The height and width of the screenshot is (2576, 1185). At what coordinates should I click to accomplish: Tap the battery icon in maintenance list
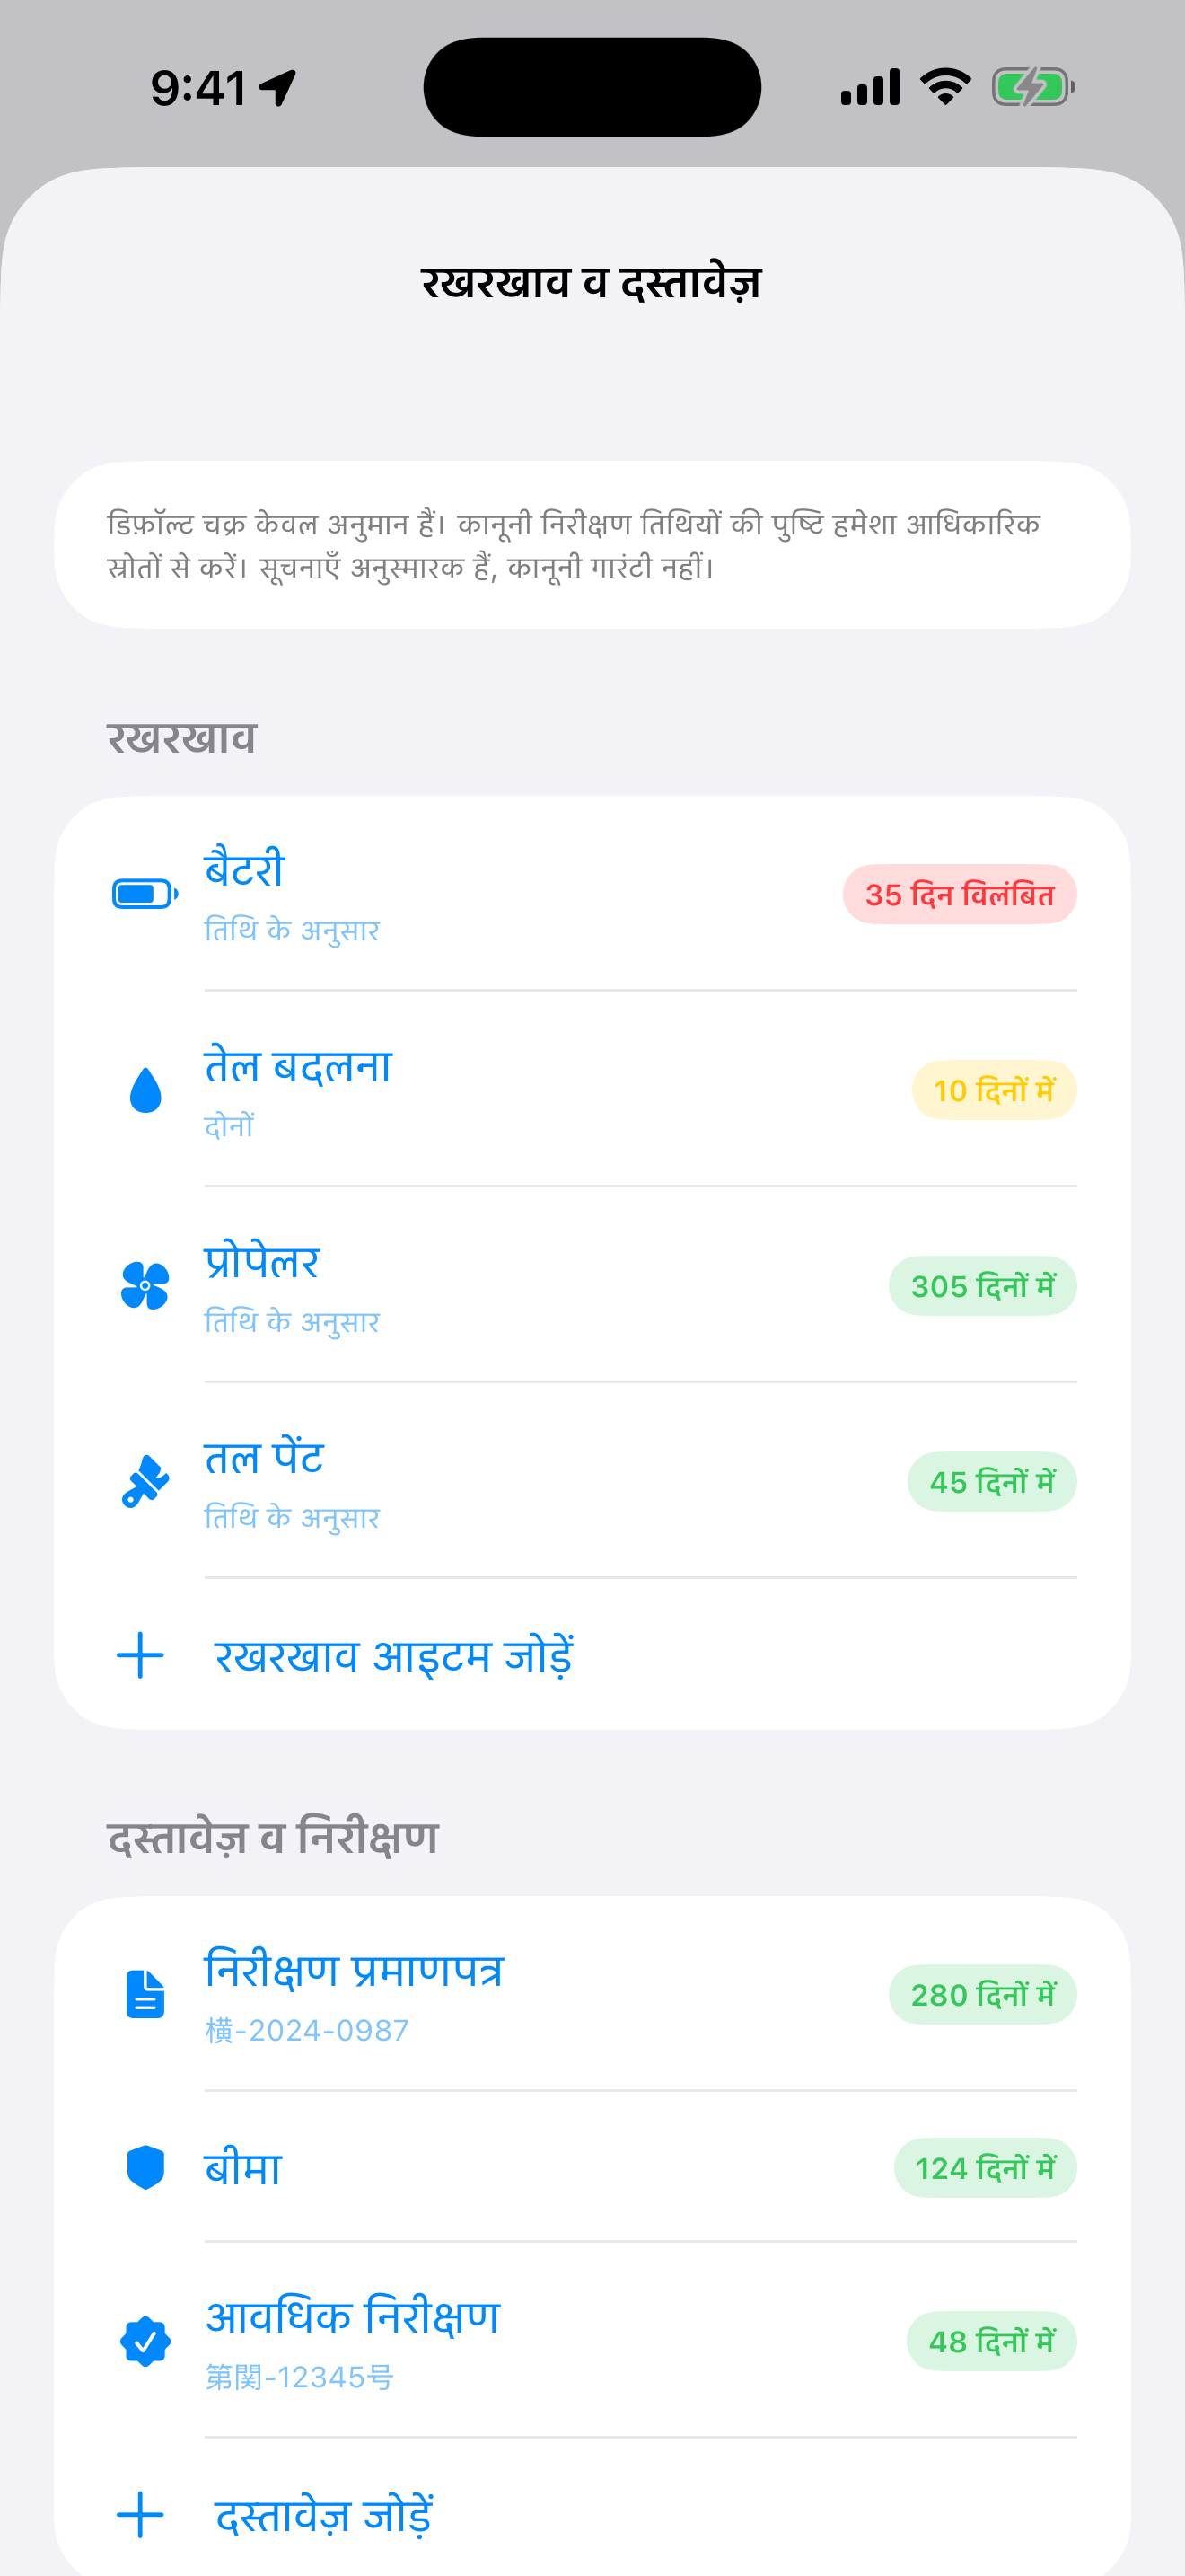[x=145, y=894]
